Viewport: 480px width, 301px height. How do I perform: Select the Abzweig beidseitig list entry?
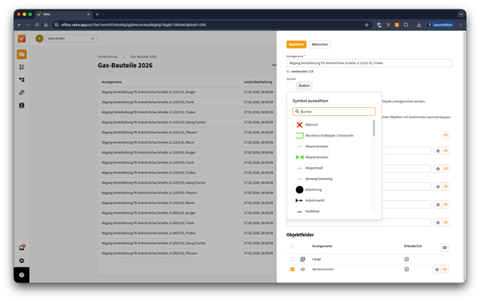click(x=318, y=179)
